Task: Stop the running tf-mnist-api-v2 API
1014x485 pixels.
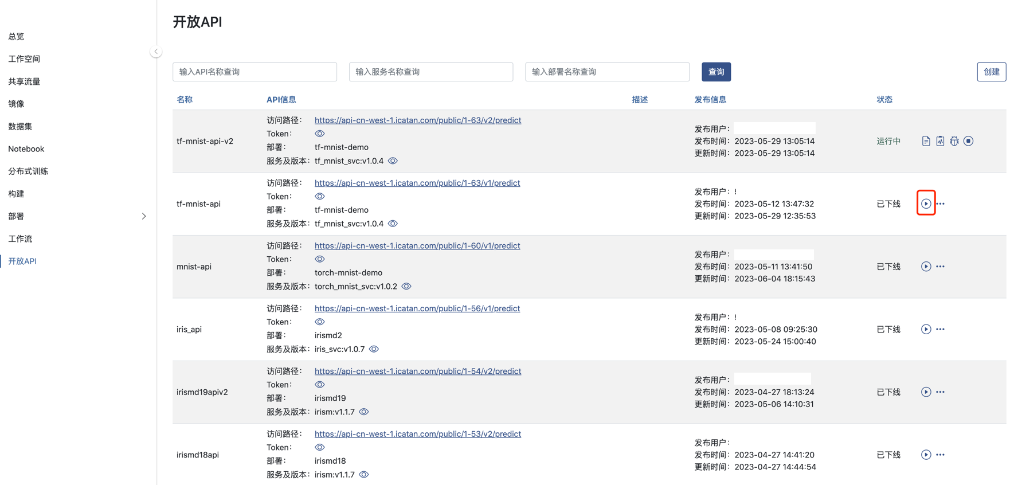Action: 968,141
